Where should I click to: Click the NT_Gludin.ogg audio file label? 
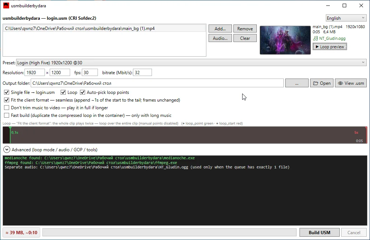(332, 38)
